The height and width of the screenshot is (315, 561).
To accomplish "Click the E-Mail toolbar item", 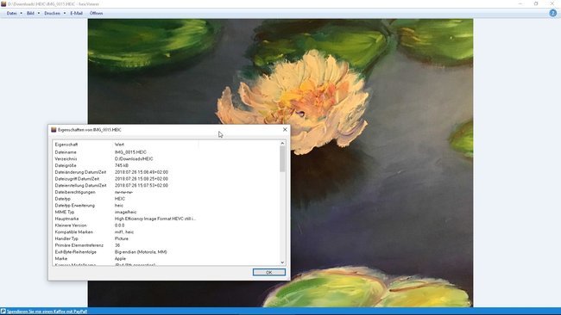I will 76,13.
